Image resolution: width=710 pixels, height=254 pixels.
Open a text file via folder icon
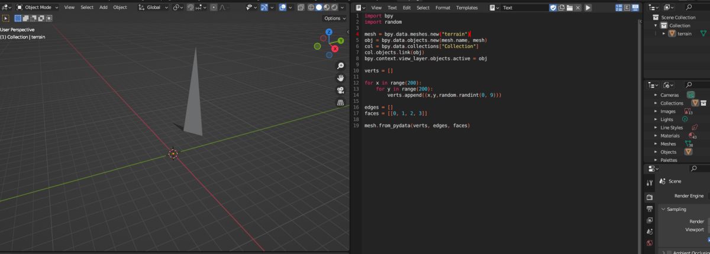(x=570, y=8)
